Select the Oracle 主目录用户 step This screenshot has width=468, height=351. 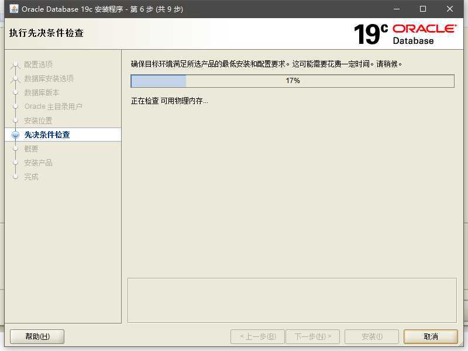[53, 106]
